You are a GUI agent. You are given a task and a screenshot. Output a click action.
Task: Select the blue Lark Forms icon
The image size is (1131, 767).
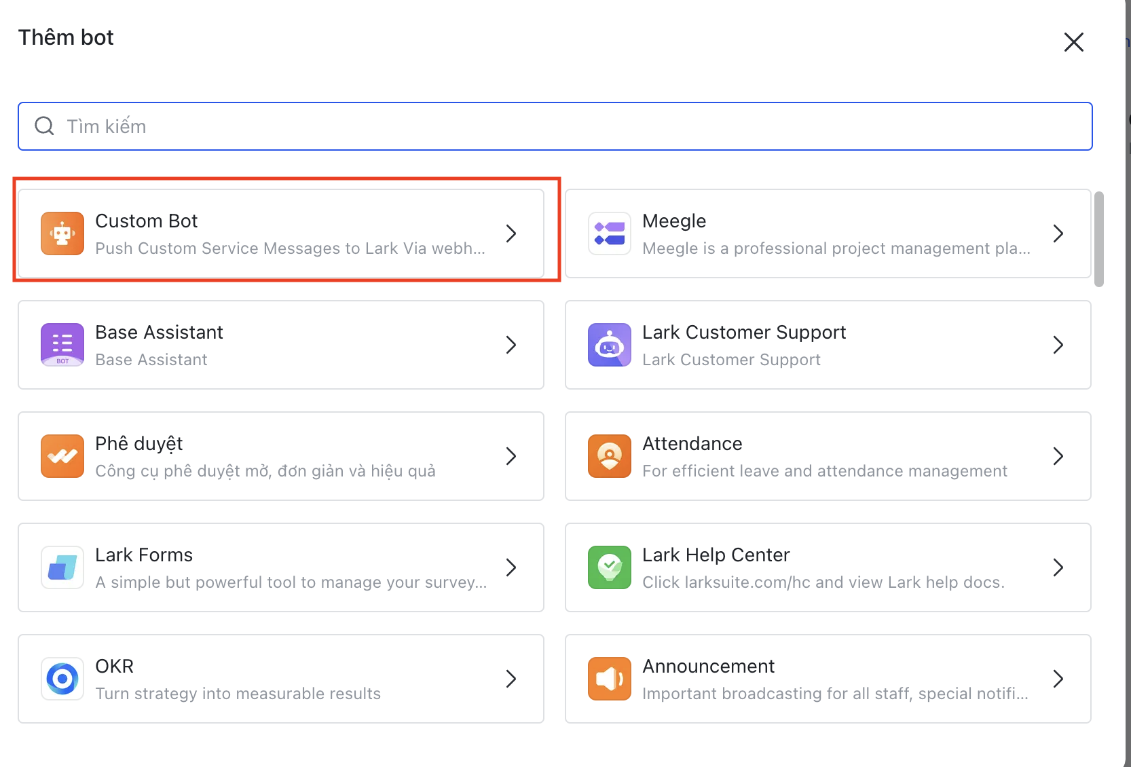coord(62,567)
